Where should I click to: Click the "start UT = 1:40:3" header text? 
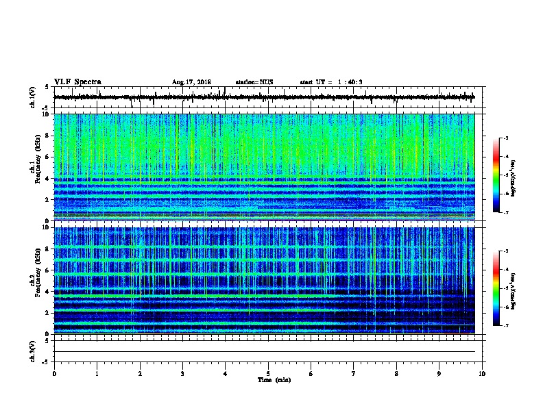pos(331,82)
